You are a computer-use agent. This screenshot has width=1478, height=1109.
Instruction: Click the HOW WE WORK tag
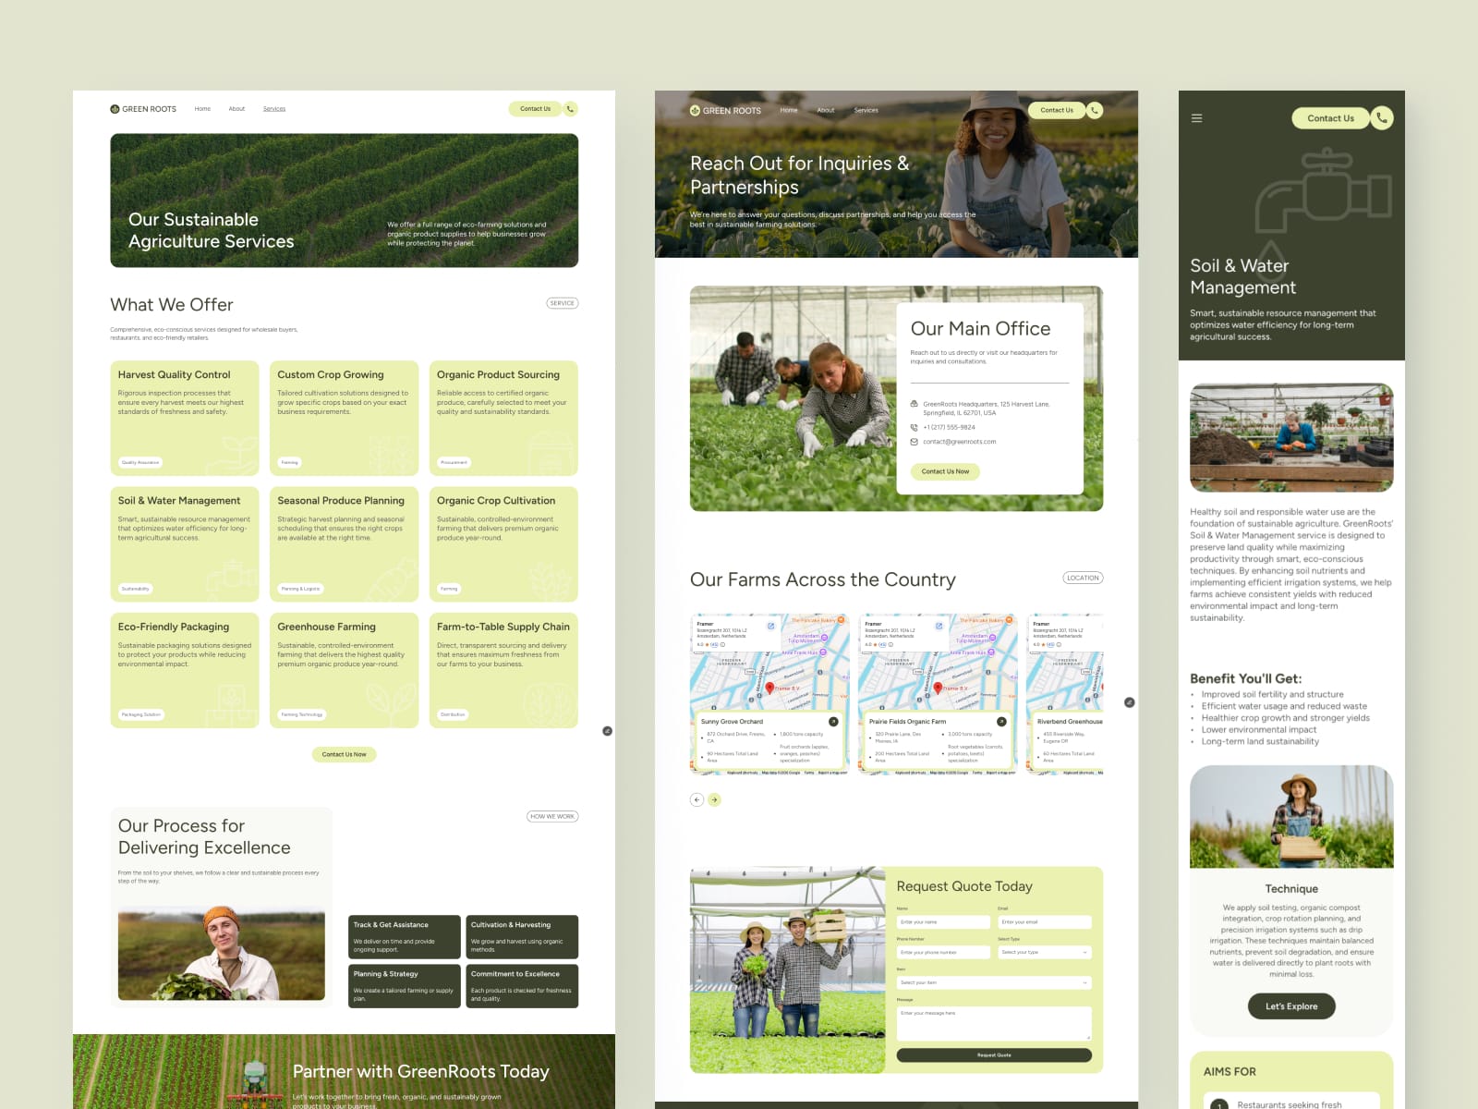click(x=552, y=816)
